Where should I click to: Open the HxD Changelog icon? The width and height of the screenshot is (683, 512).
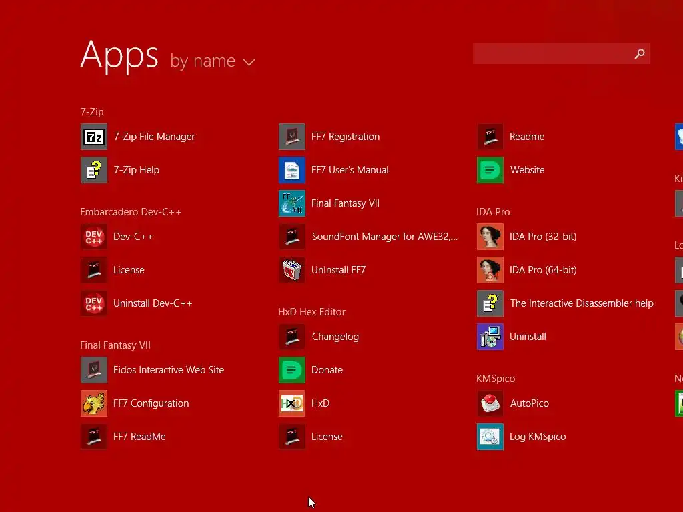(292, 337)
